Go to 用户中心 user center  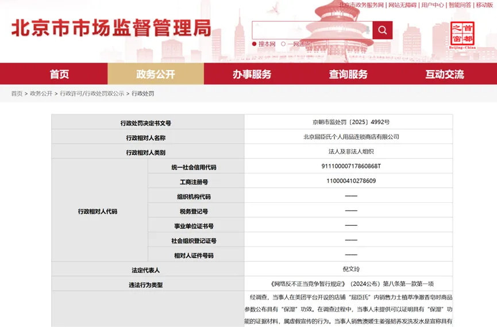pos(432,5)
